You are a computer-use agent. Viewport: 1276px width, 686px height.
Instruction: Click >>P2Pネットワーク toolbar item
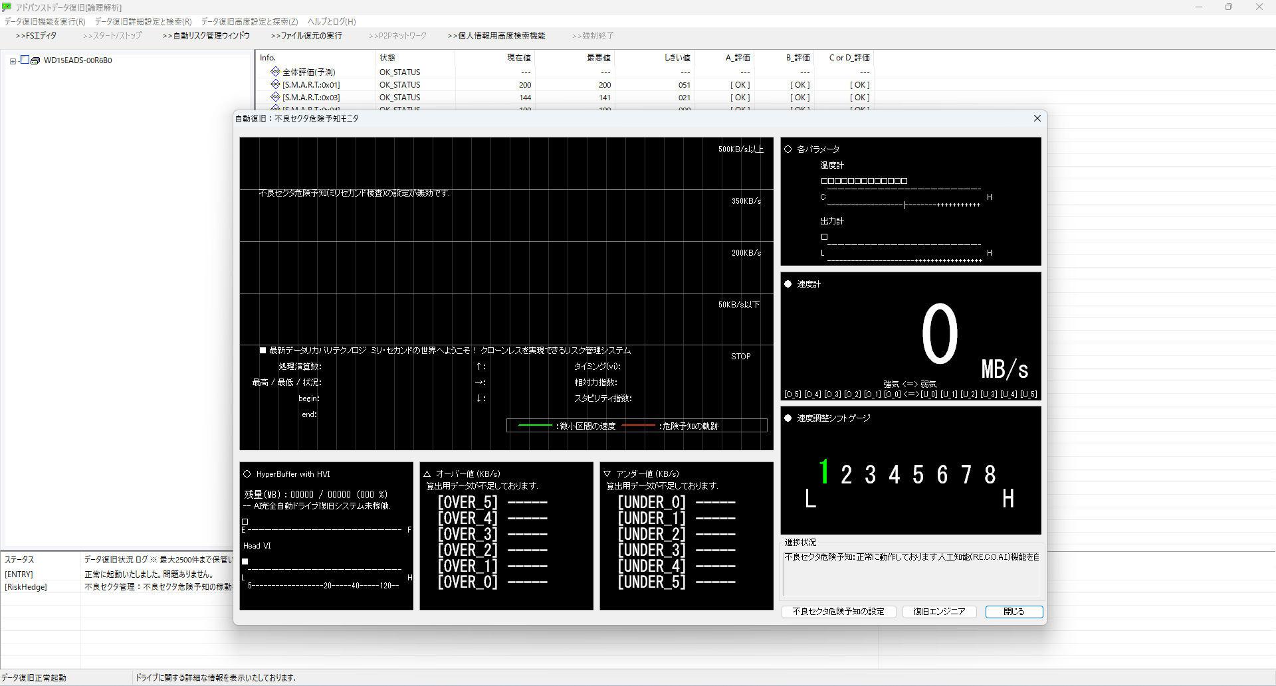397,36
